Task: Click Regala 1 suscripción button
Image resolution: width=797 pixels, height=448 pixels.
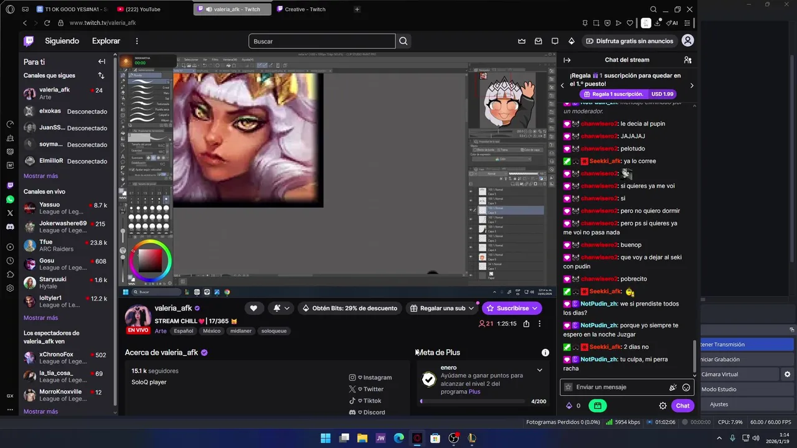Action: [628, 94]
